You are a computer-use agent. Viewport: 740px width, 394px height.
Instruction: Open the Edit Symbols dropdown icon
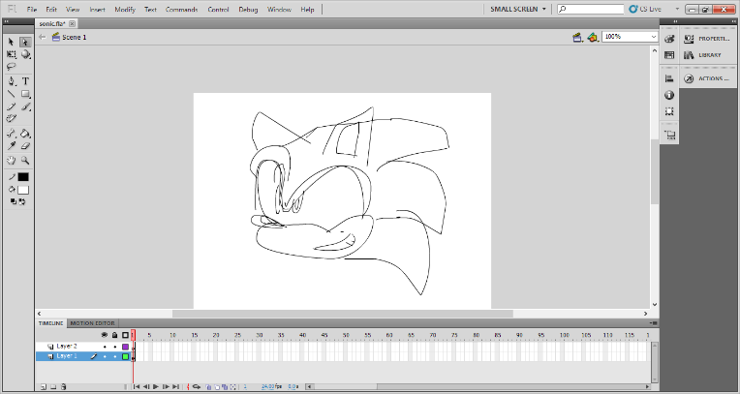[x=592, y=38]
